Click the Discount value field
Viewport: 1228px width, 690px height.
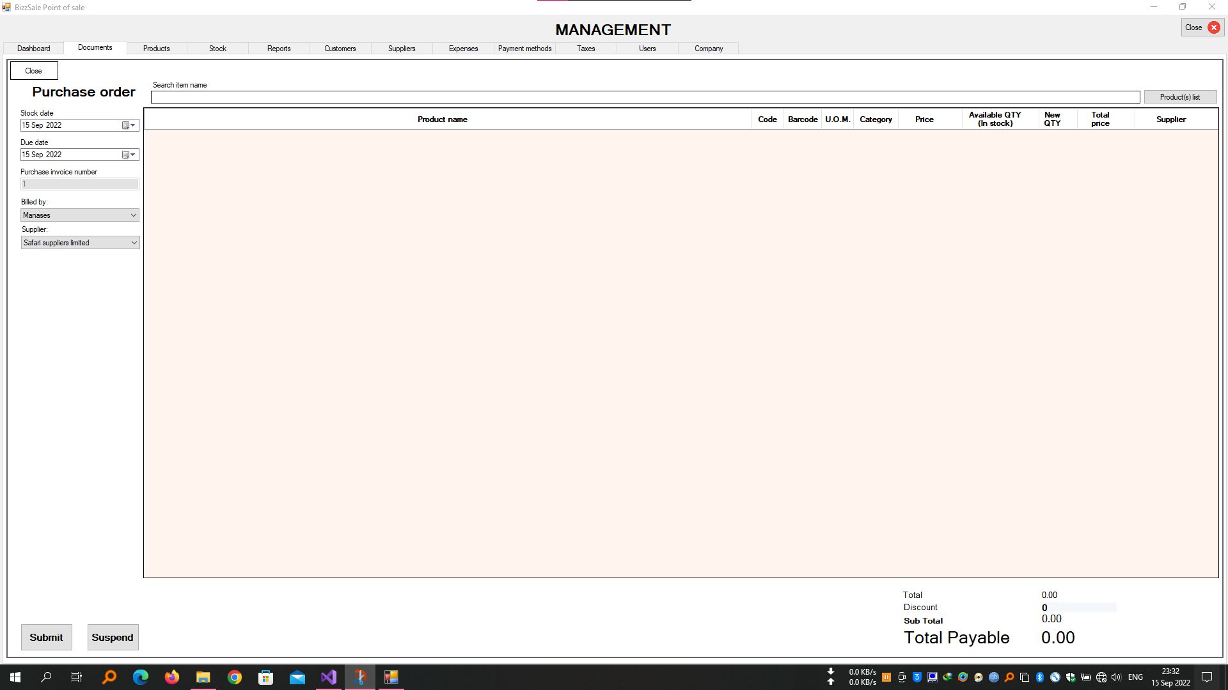1078,608
